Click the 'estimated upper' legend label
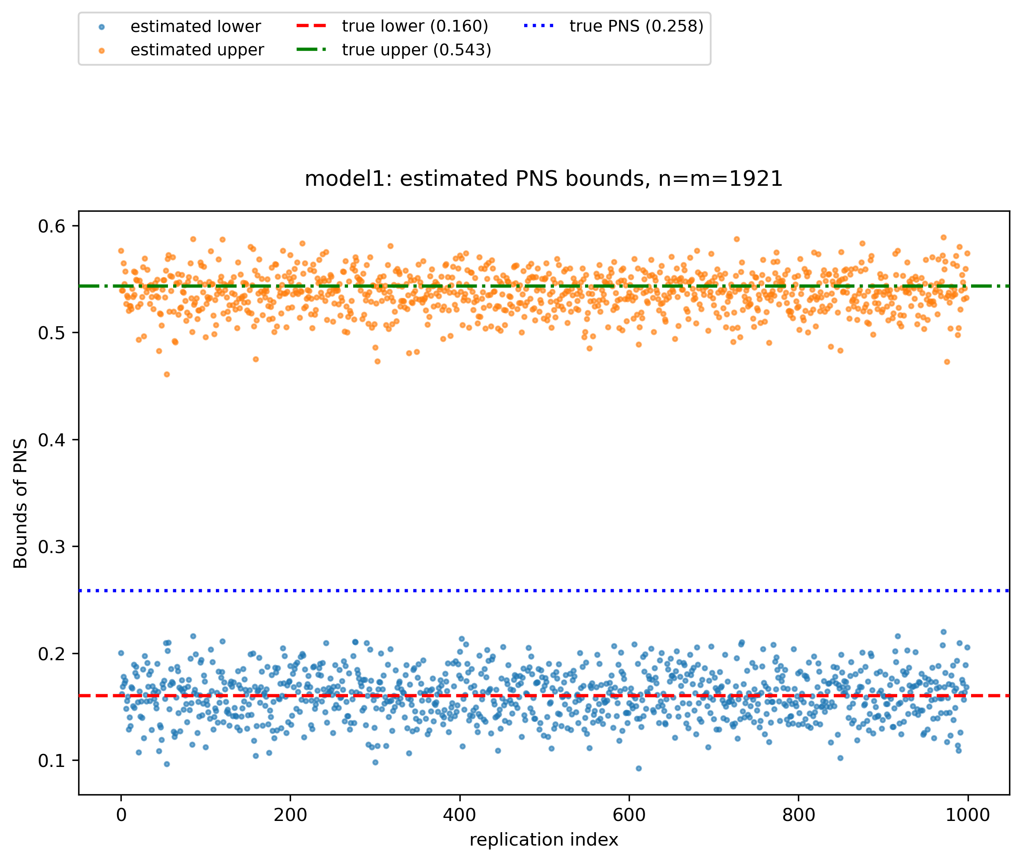The width and height of the screenshot is (1022, 862). 197,50
